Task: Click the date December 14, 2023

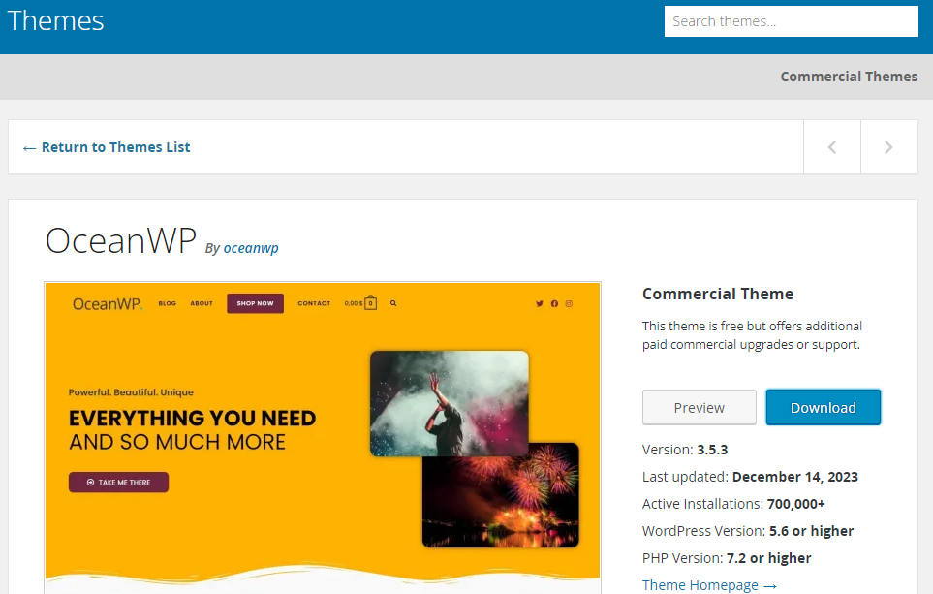Action: pyautogui.click(x=795, y=477)
